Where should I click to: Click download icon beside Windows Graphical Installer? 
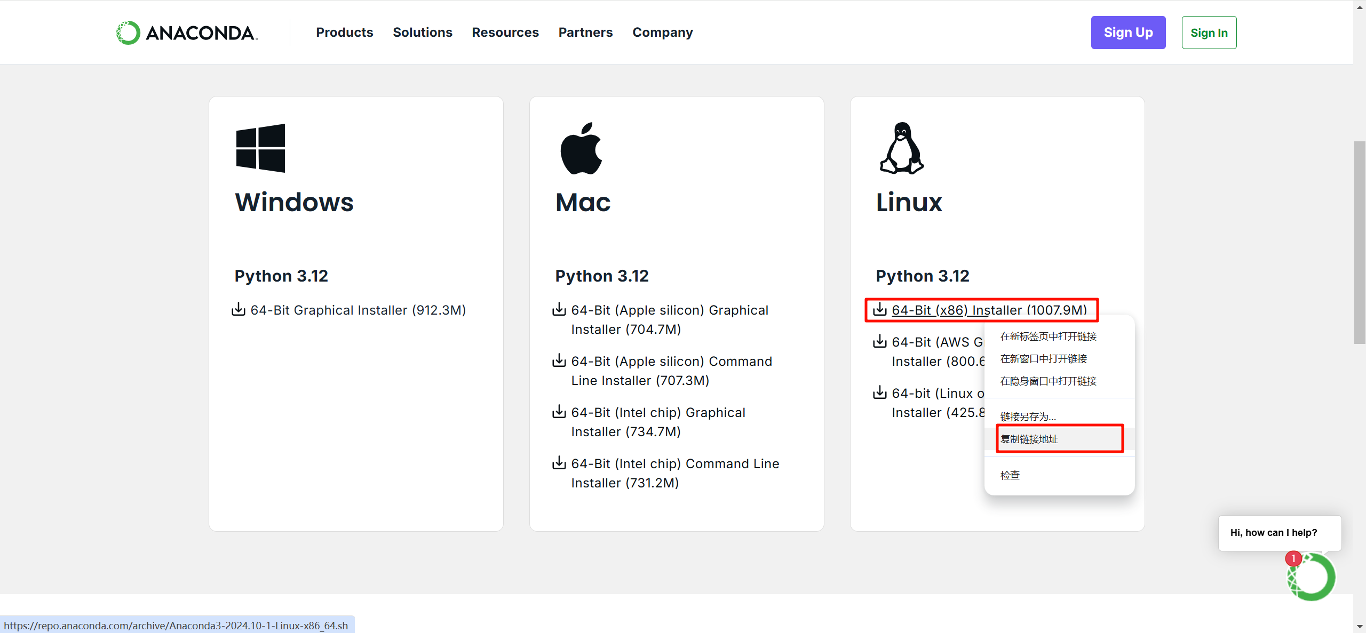pyautogui.click(x=239, y=309)
